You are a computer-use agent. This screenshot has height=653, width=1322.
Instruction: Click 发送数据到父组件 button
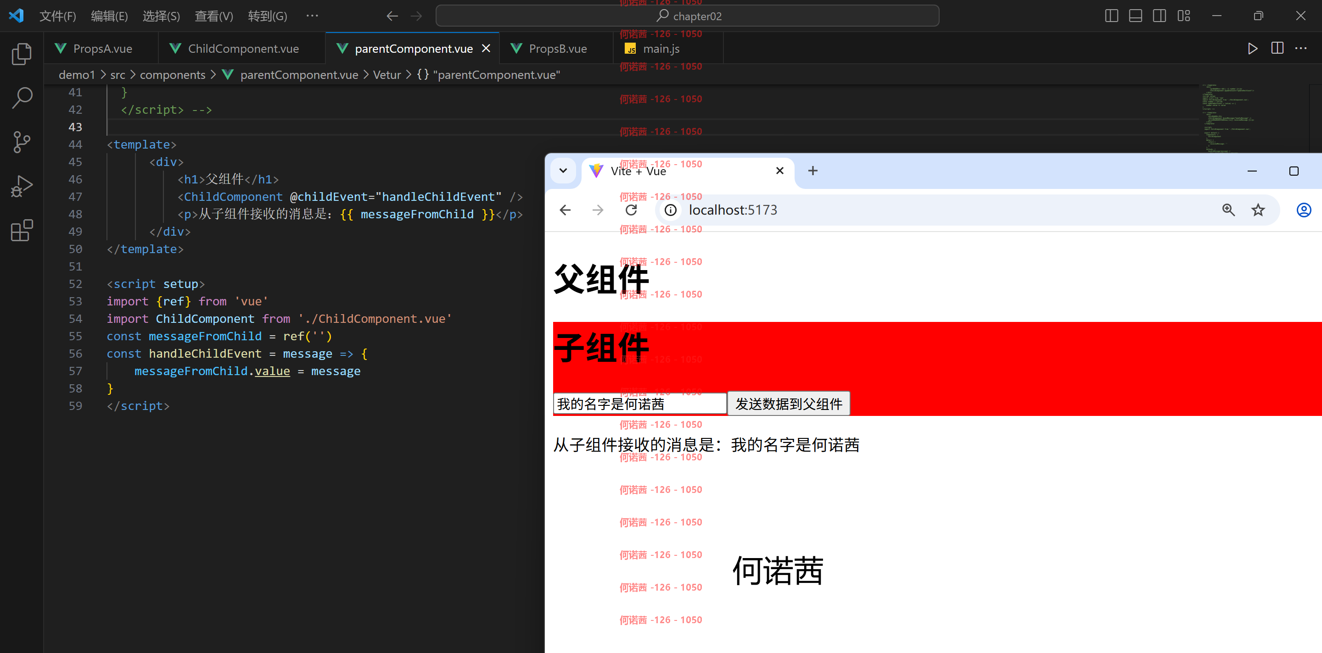[x=789, y=404]
